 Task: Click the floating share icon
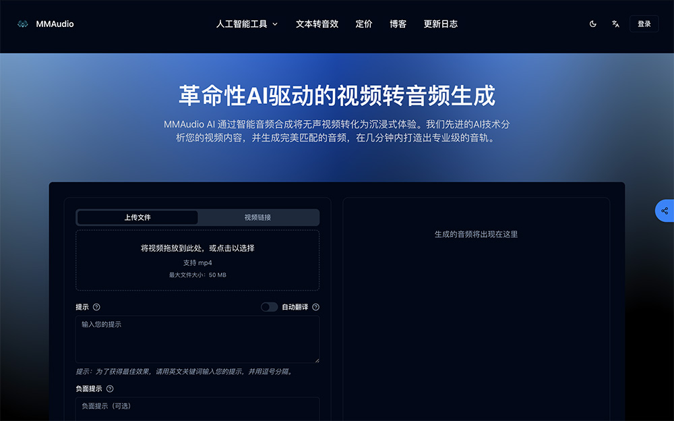pos(665,210)
